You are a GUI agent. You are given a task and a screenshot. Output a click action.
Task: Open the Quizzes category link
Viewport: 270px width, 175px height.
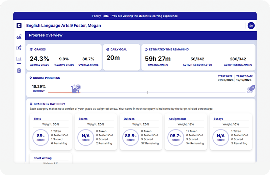(x=129, y=119)
